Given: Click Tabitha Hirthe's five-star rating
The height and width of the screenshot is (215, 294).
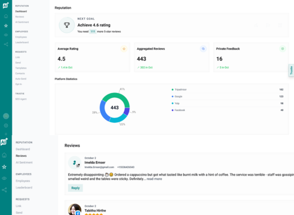Looking at the screenshot, I should (94, 214).
